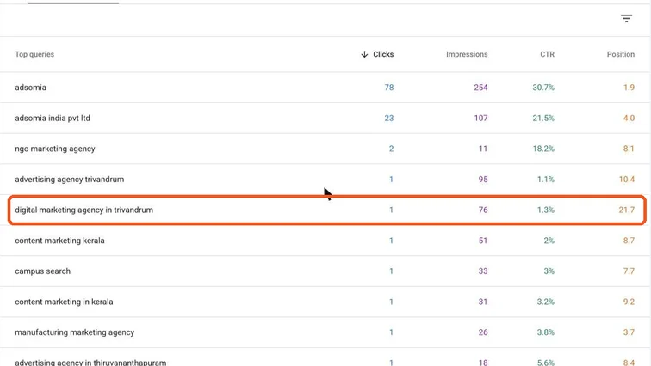651x366 pixels.
Task: Click the 23 clicks value
Action: 388,118
